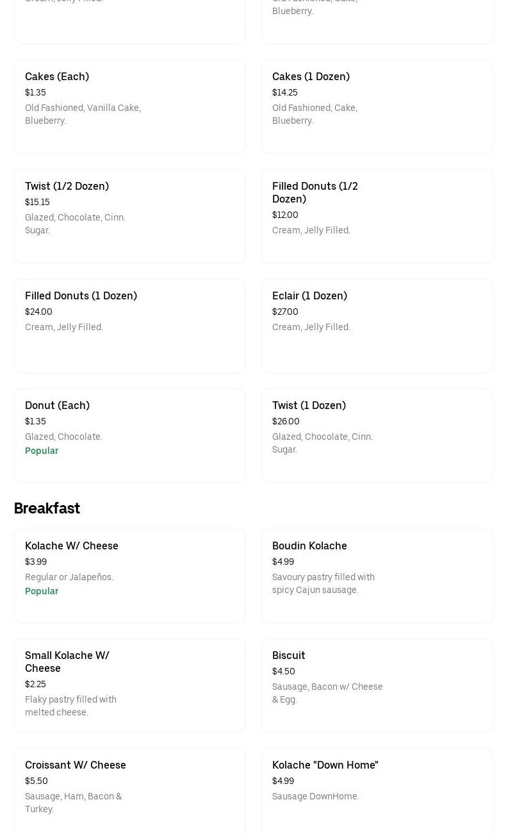Click the Breakfast section heading

click(x=47, y=508)
